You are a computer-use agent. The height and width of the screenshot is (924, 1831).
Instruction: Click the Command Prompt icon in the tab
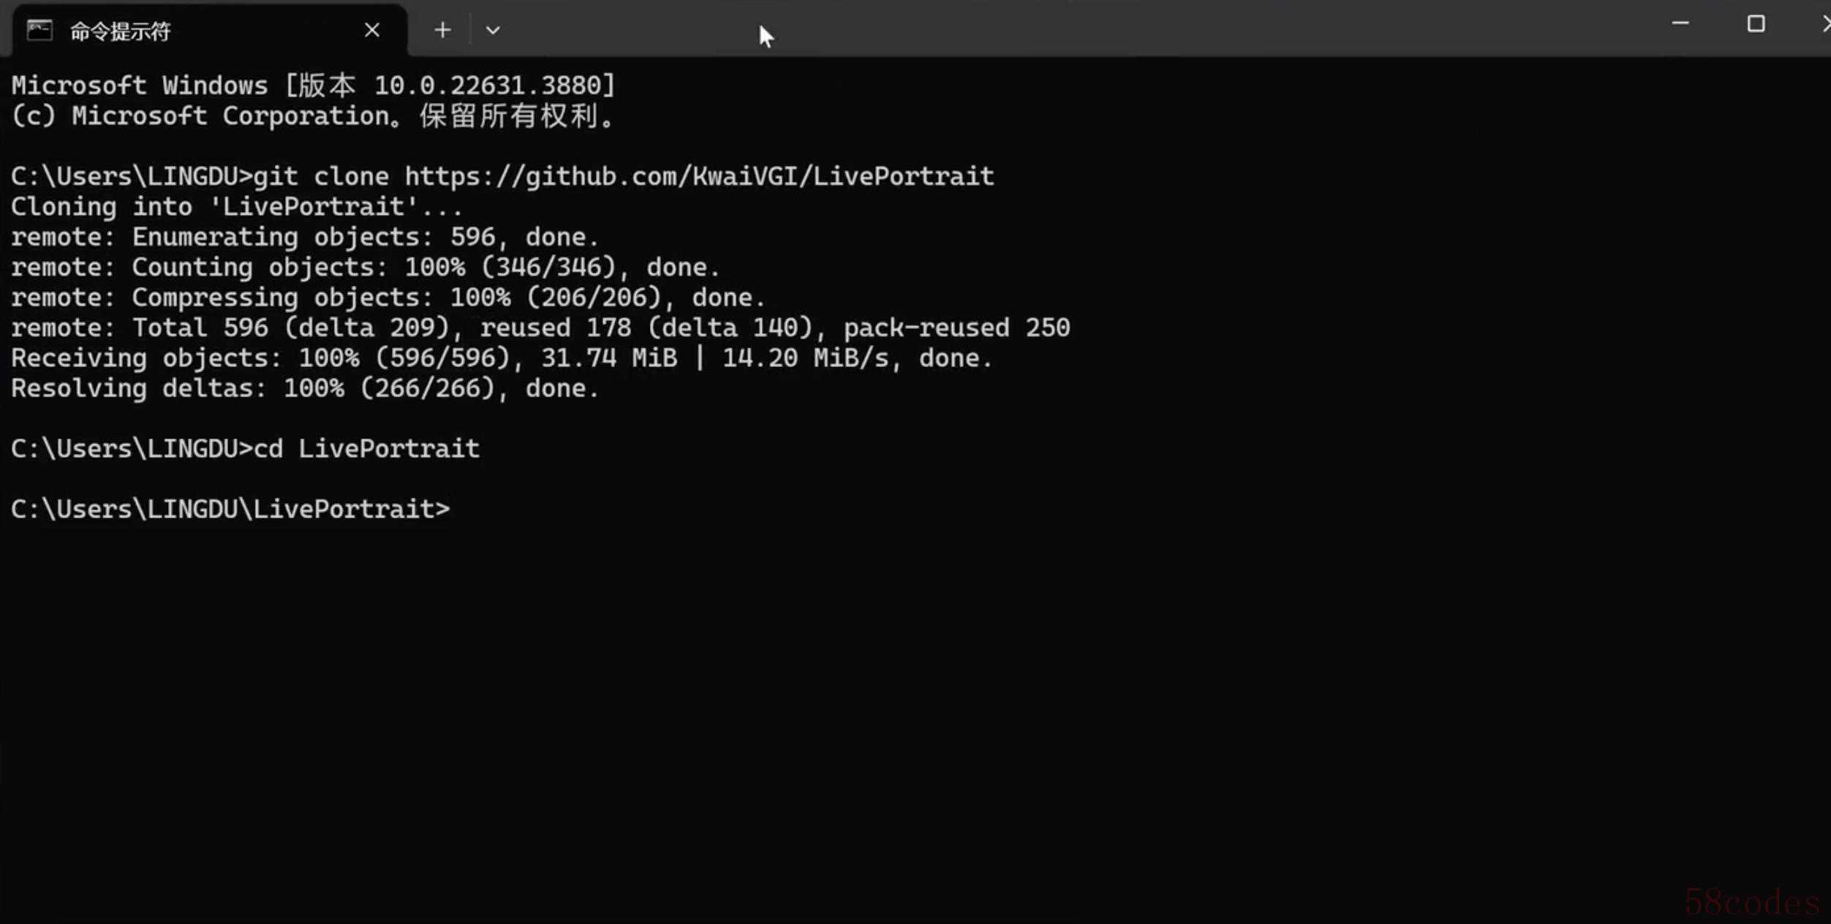coord(39,30)
